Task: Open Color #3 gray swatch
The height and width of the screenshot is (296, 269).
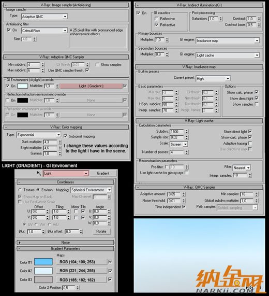Action: click(x=43, y=279)
